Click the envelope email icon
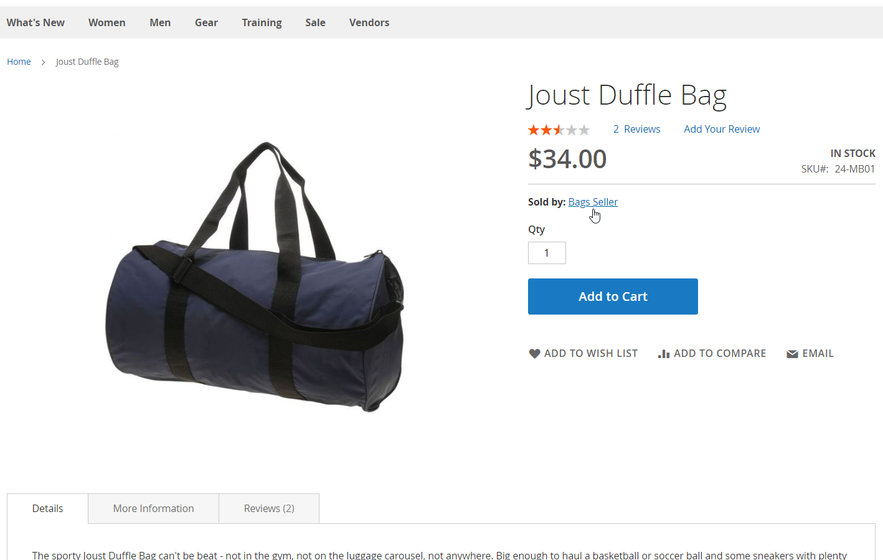This screenshot has width=883, height=560. (792, 354)
